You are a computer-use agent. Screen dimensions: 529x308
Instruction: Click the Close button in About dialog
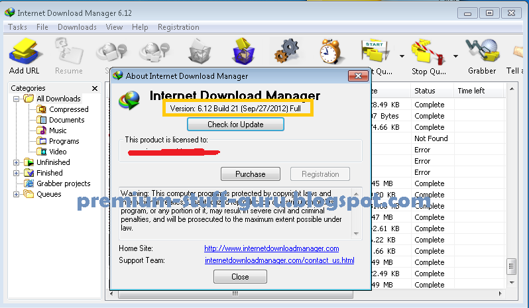(x=240, y=277)
